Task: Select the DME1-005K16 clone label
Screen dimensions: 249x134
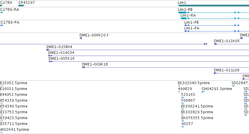Action: coord(62,59)
